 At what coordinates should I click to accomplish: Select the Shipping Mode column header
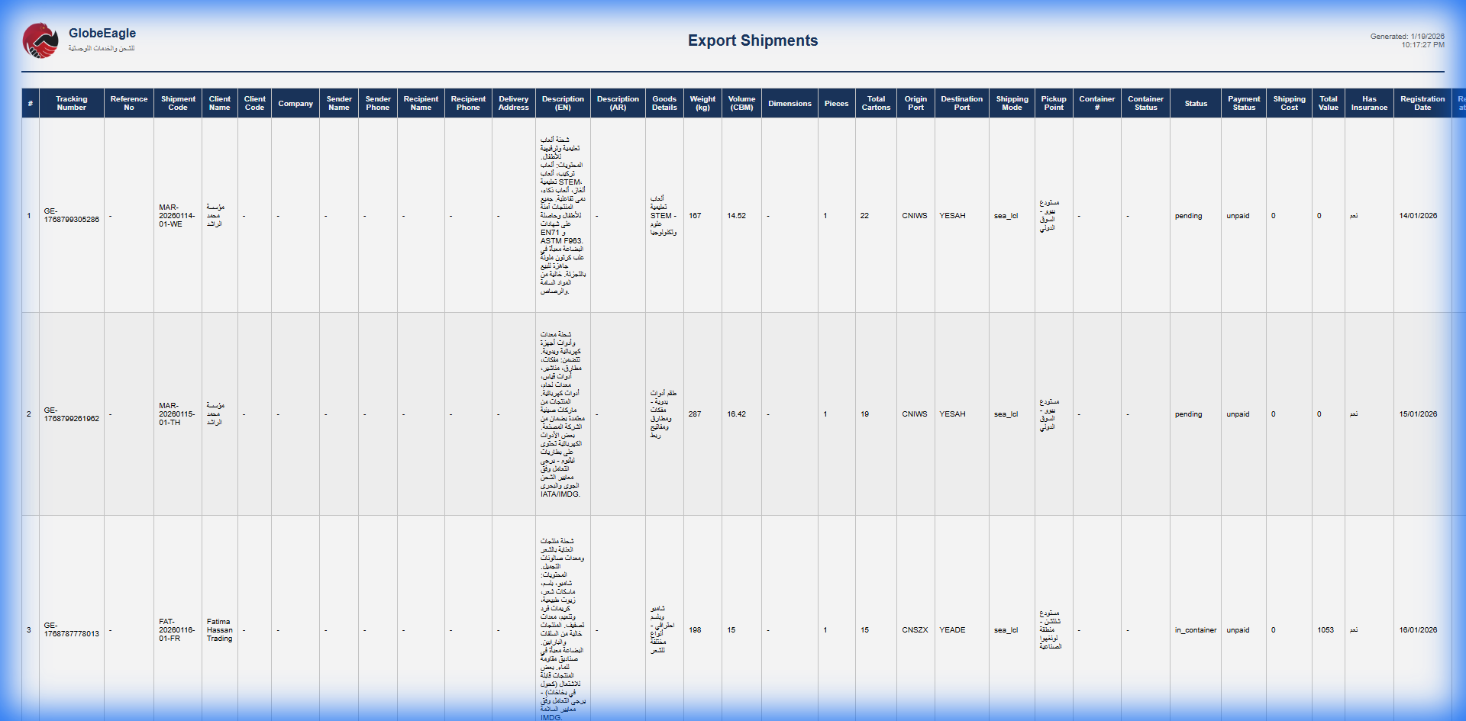(1012, 102)
